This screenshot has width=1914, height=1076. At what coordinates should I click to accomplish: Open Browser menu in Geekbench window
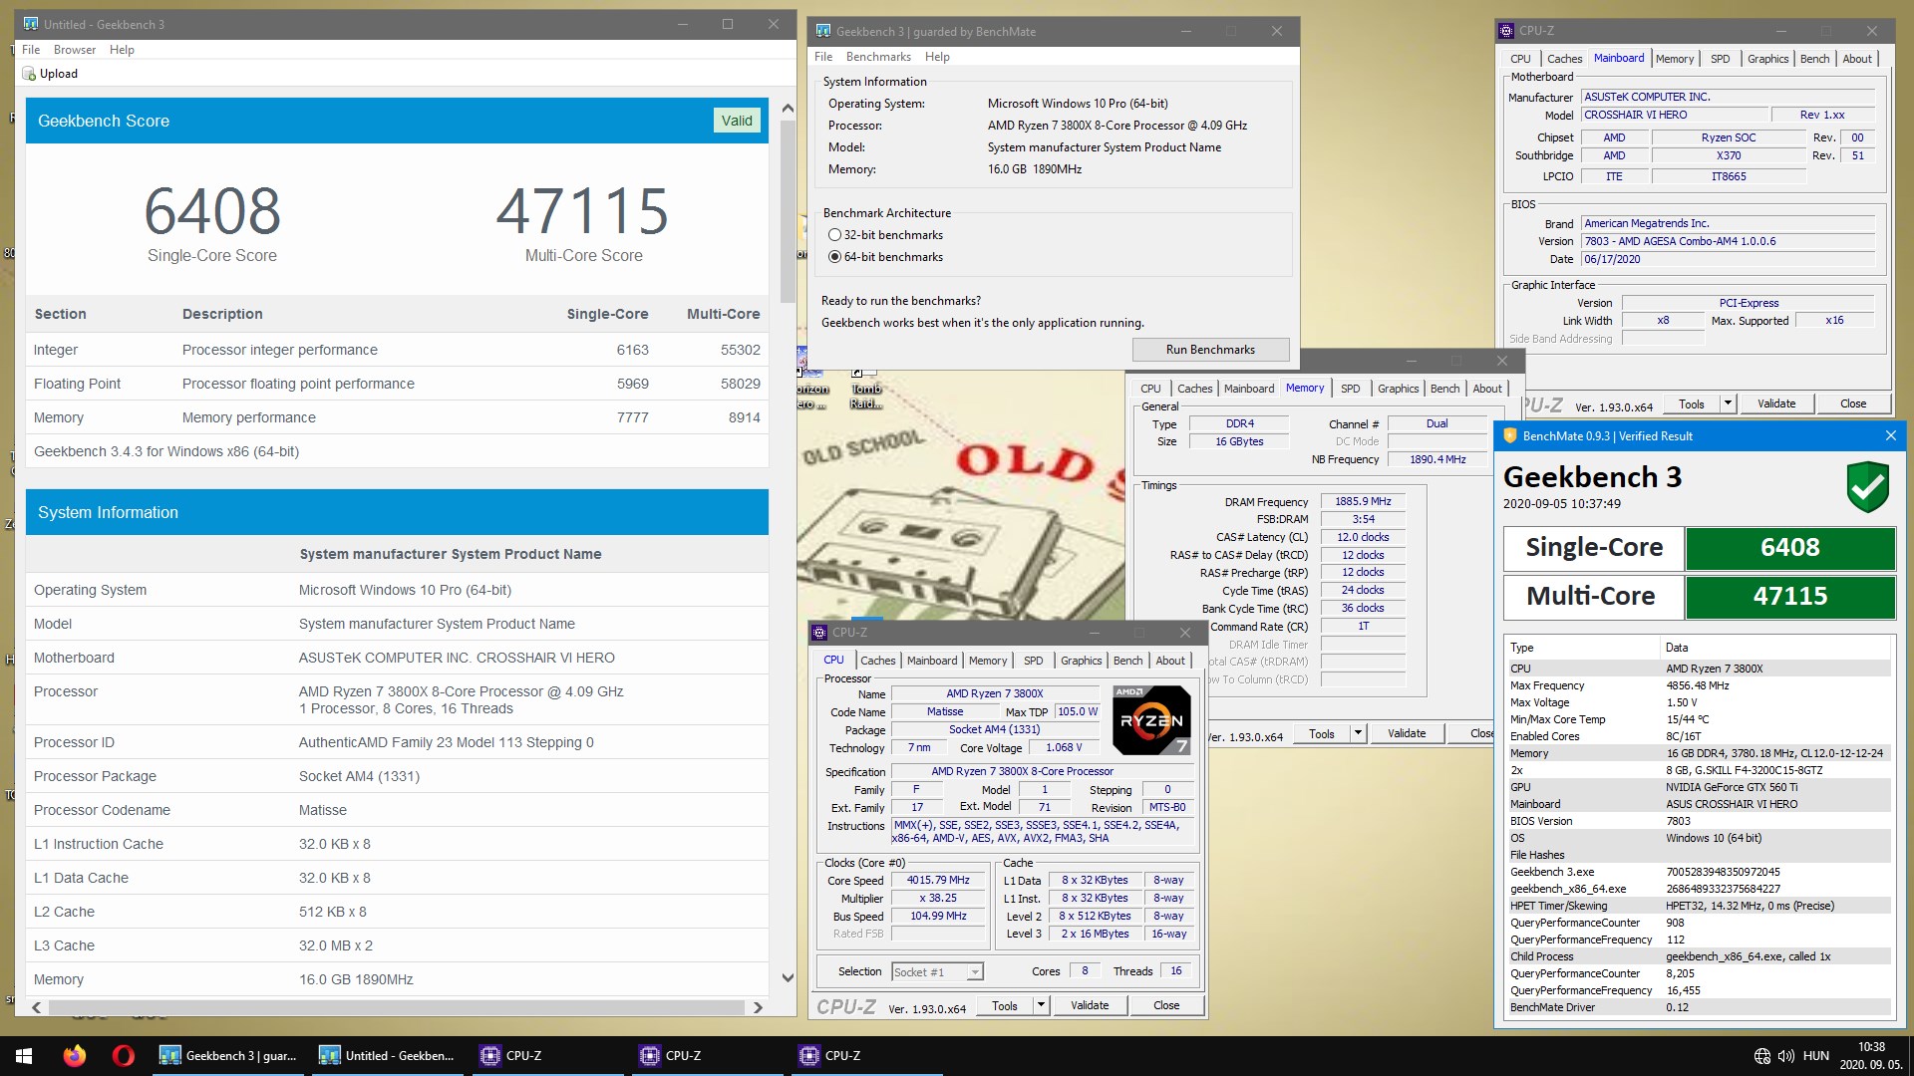coord(75,50)
